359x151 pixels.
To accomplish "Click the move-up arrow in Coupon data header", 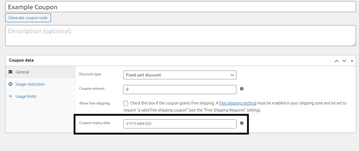I will click(x=336, y=61).
